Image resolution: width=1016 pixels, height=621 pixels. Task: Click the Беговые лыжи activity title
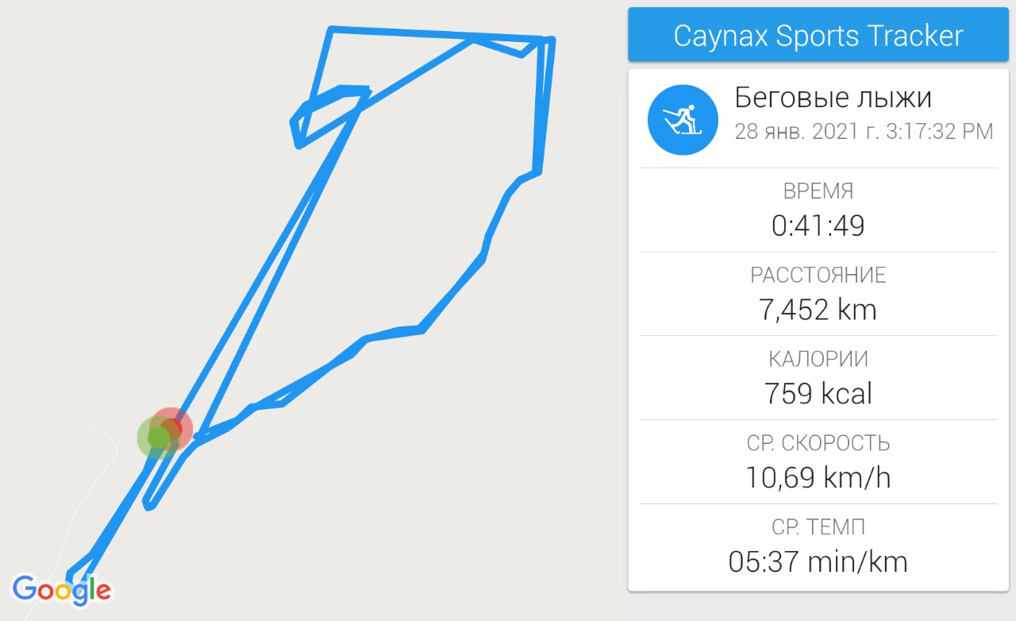tap(833, 98)
